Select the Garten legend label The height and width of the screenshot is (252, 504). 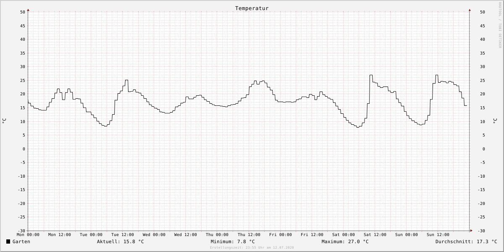[21, 241]
